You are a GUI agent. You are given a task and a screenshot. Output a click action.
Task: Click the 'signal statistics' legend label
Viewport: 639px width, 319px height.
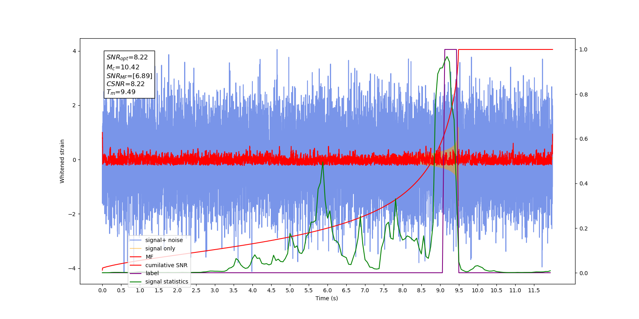(x=167, y=282)
